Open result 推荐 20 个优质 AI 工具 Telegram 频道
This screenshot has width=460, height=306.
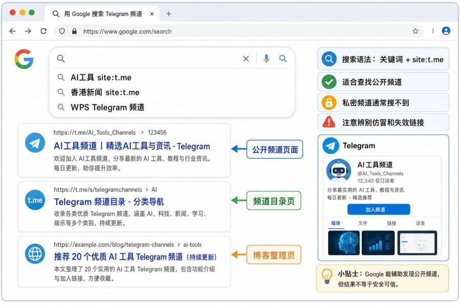point(135,257)
